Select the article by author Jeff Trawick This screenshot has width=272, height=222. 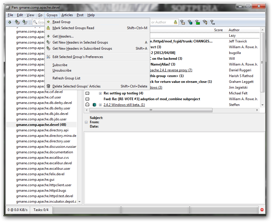click(238, 41)
